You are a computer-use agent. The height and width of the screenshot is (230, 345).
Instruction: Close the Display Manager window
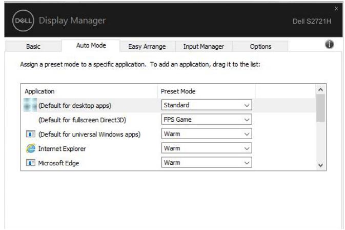[x=336, y=9]
